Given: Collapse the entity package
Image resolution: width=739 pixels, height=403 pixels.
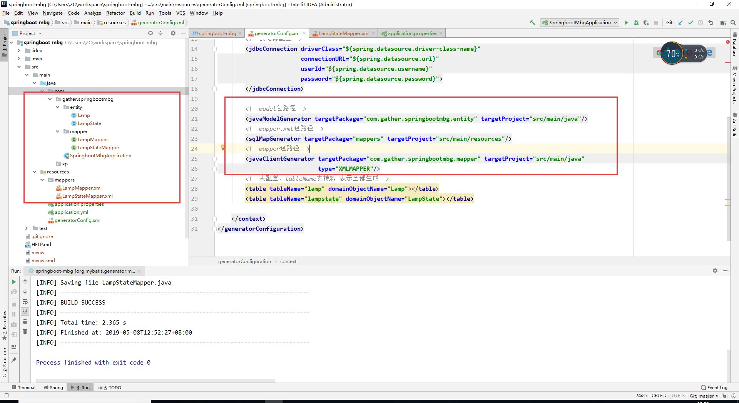Looking at the screenshot, I should click(58, 107).
